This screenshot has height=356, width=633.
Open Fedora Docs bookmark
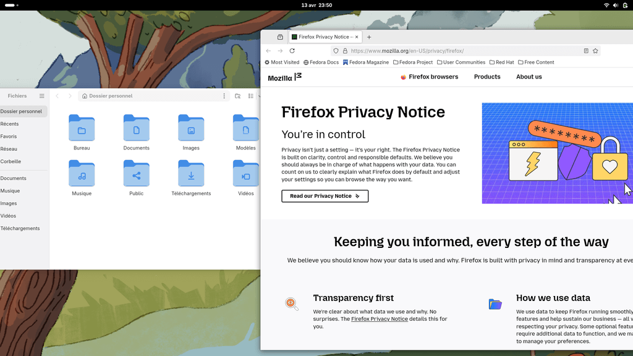pos(321,62)
